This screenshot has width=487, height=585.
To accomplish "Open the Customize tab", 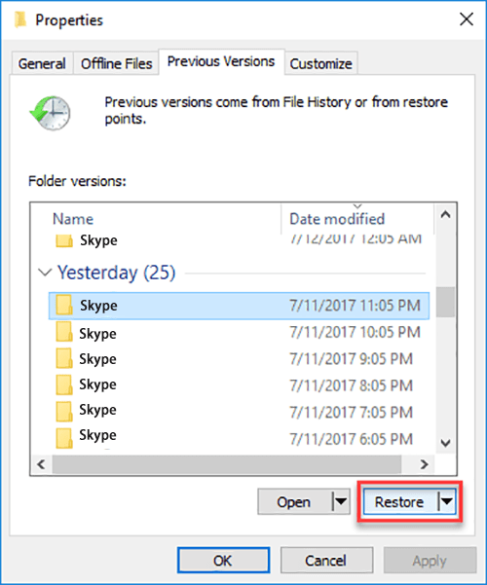I will coord(321,63).
